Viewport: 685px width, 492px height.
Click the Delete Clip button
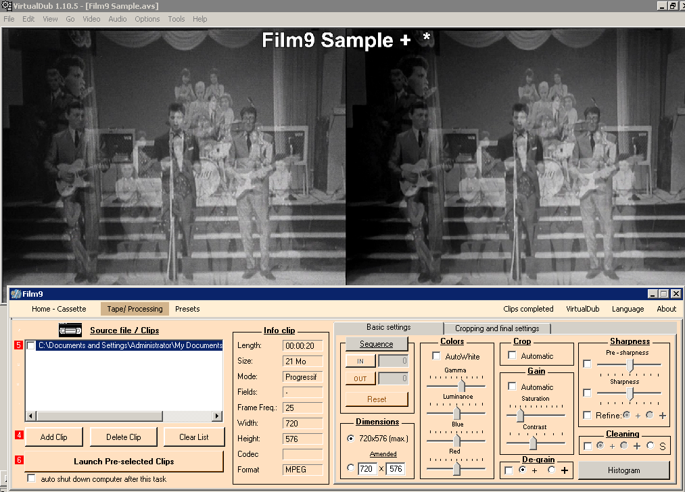[124, 437]
